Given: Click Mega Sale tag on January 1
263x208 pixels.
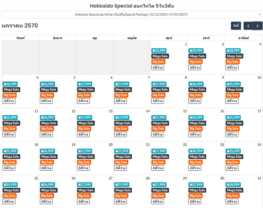Looking at the screenshot, I should 160,56.
